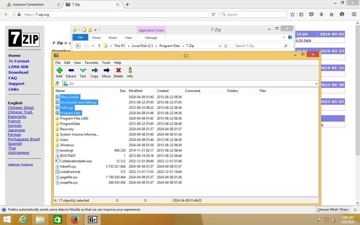Viewport: 360px width, 225px height.
Task: Go up one folder level in 7-Zip
Action: pyautogui.click(x=57, y=84)
